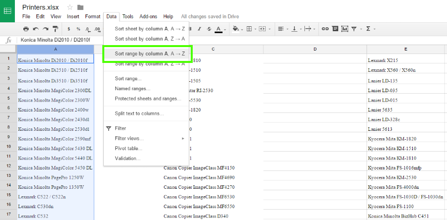Open the File menu
The height and width of the screenshot is (220, 447).
coord(26,16)
